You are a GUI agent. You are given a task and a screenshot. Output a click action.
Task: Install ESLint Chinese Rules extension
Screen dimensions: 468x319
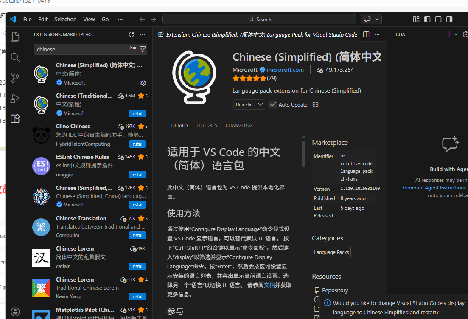(137, 175)
